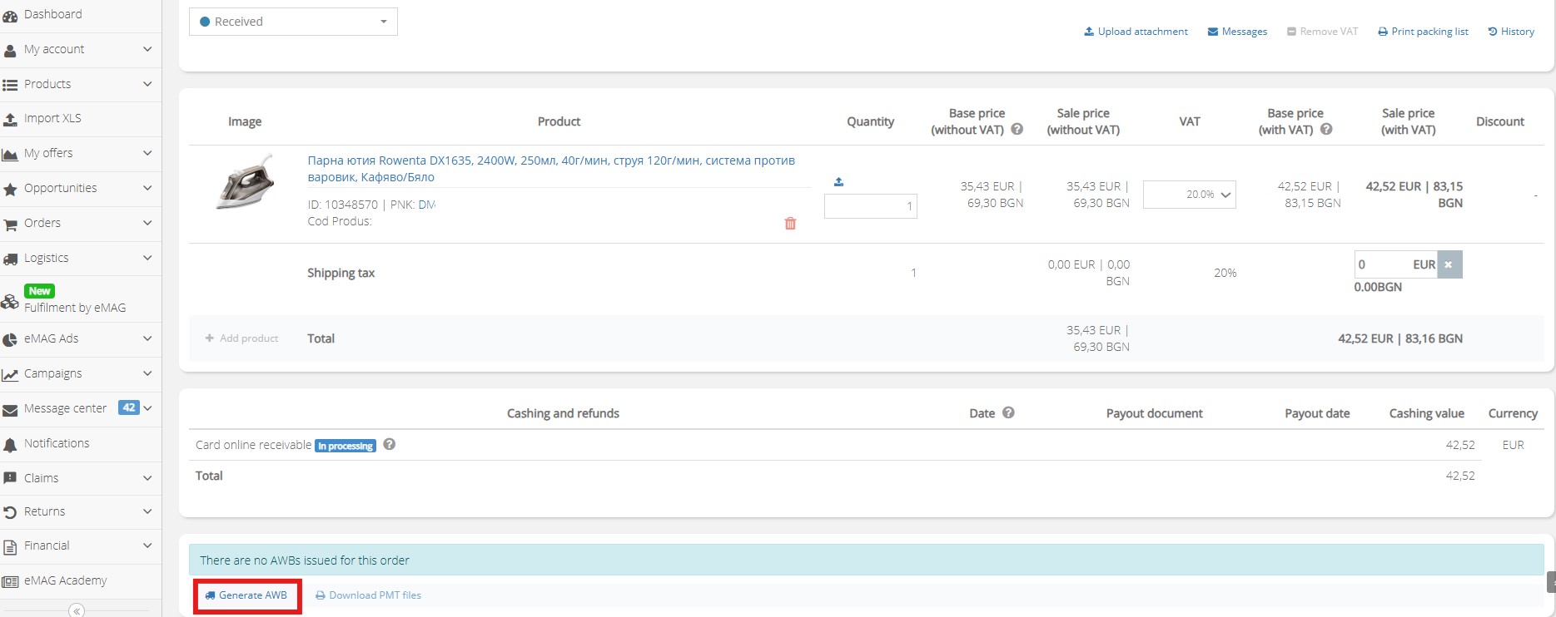
Task: Expand the Opportunities menu chevron
Action: [x=147, y=188]
